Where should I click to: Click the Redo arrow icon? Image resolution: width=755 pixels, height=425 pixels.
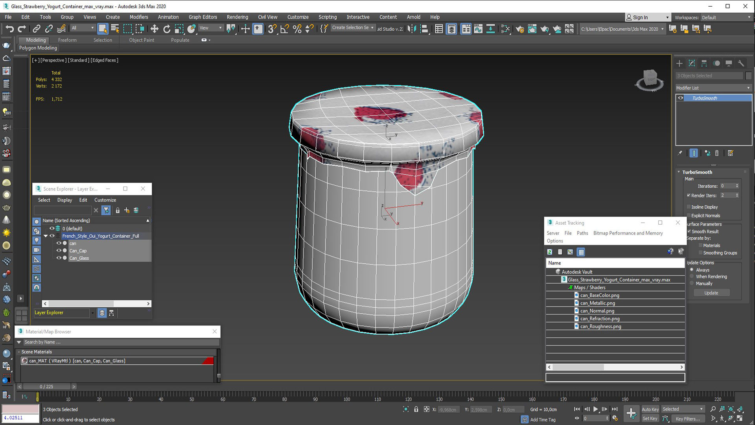point(22,28)
